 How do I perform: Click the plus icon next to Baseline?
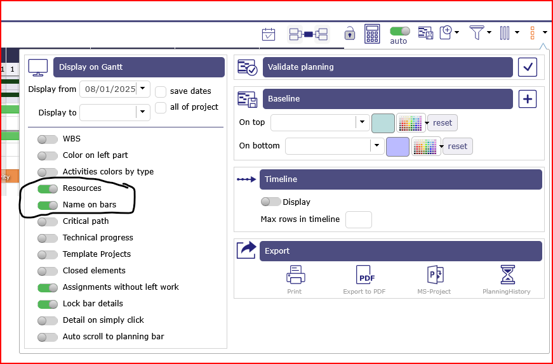pos(528,99)
